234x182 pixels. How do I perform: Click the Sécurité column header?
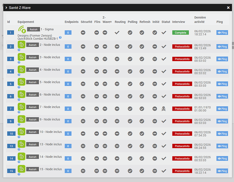tap(86, 22)
